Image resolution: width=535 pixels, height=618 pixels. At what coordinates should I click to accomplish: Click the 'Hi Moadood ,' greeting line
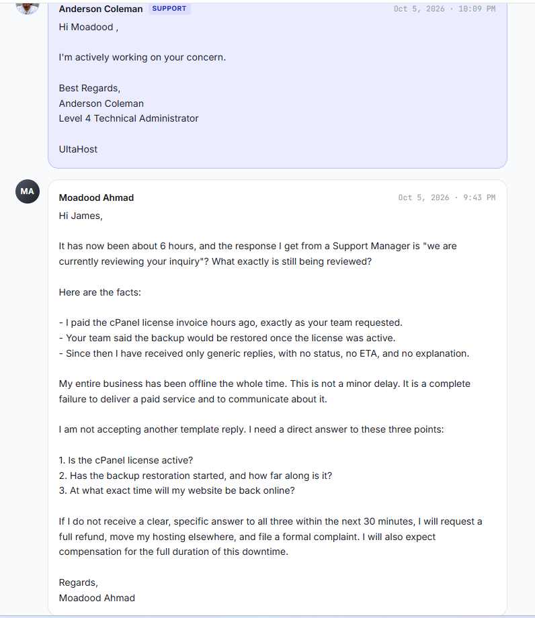click(89, 27)
